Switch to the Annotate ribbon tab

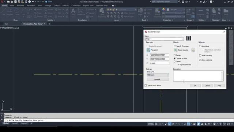tap(20, 5)
